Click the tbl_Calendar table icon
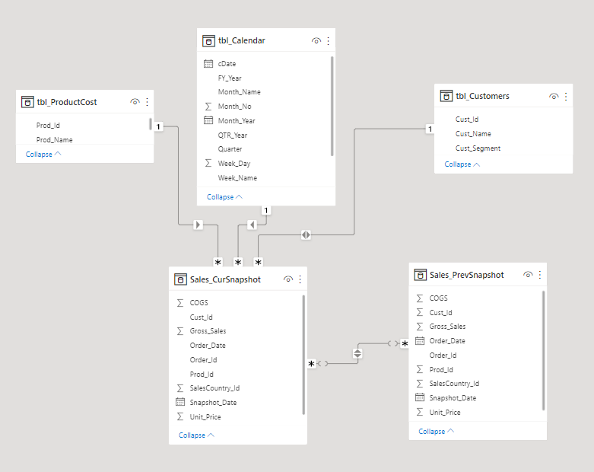This screenshot has width=594, height=472. (x=208, y=40)
